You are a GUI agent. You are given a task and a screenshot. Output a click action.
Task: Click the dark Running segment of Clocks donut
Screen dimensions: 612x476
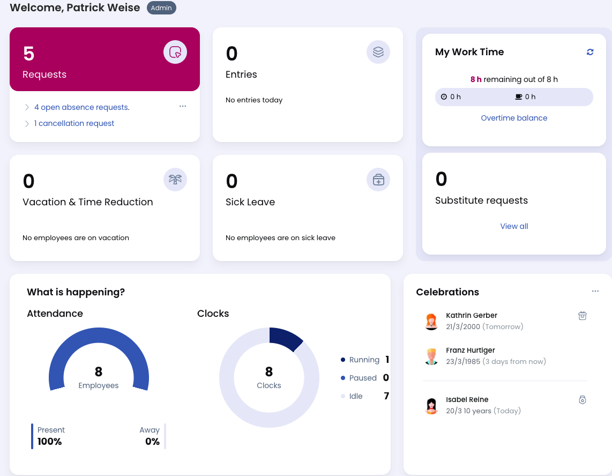click(284, 338)
